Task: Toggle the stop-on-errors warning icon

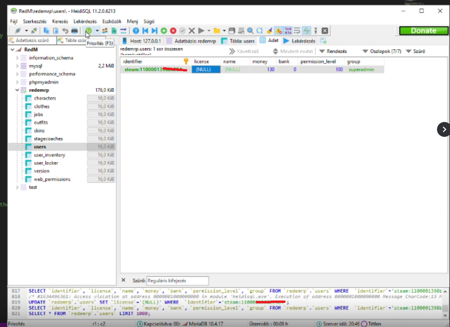Action: tap(279, 31)
